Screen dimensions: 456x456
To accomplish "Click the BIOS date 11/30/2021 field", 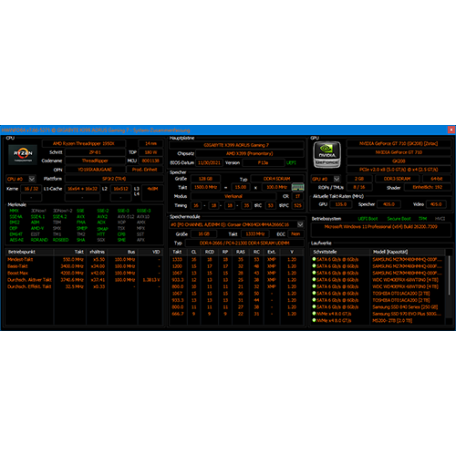I will click(x=209, y=162).
